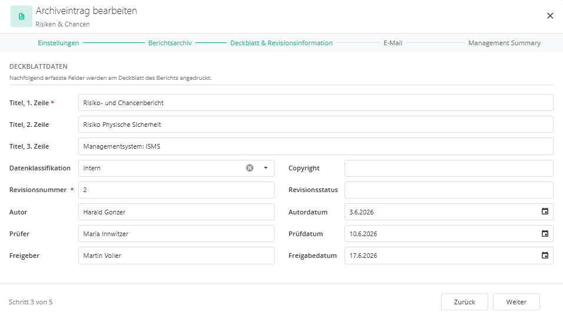The width and height of the screenshot is (563, 319).
Task: Focus the Titel, 1. Zeile field
Action: click(316, 103)
